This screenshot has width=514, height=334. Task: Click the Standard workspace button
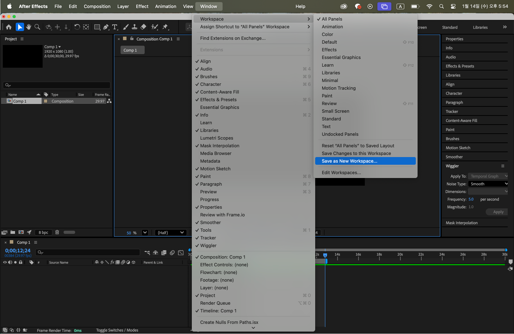coord(450,27)
